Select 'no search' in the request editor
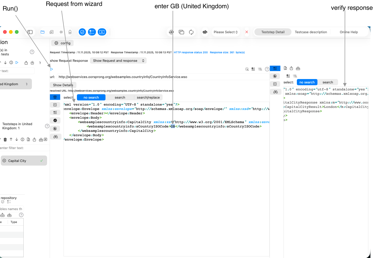This screenshot has height=258, width=373. (x=91, y=98)
